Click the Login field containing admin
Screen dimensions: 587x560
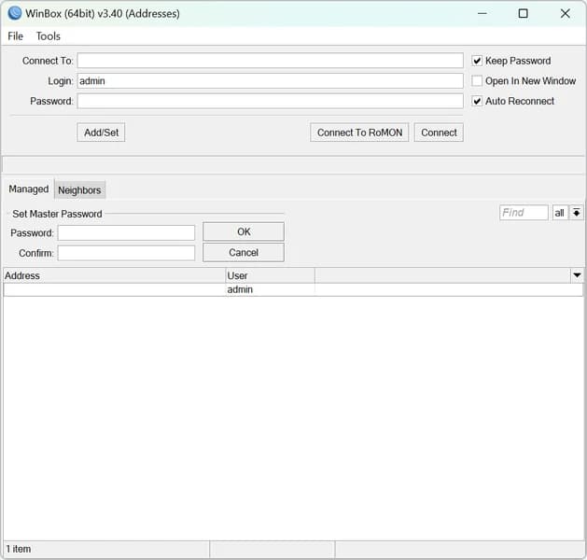[271, 81]
